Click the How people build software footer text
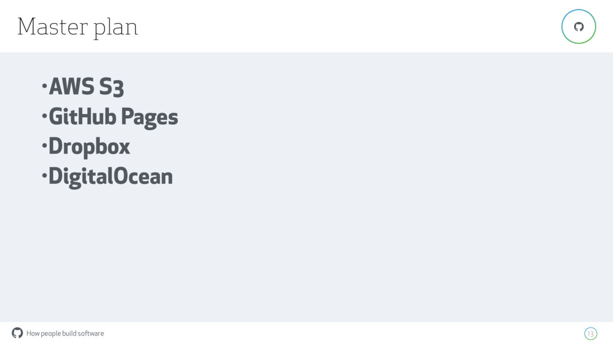Viewport: 613px width, 344px height. tap(65, 333)
